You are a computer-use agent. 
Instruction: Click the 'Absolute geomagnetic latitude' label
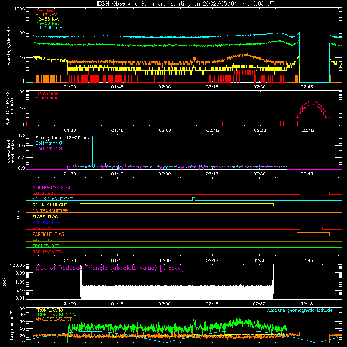300,311
